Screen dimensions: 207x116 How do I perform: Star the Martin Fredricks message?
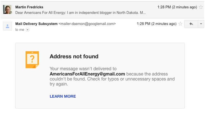coord(201,7)
